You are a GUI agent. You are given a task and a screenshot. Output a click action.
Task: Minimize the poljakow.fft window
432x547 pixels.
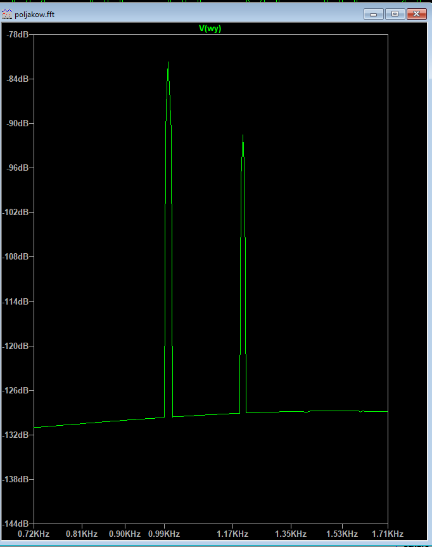(374, 13)
